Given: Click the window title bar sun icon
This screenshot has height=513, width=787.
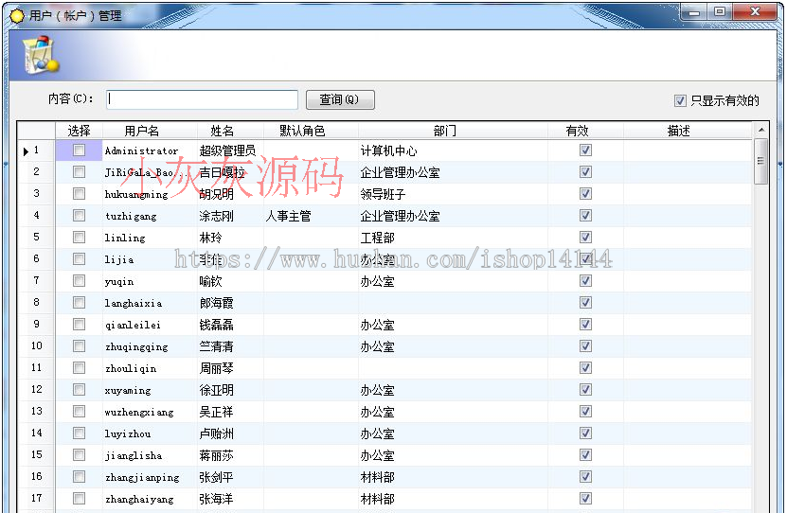Looking at the screenshot, I should coord(16,15).
